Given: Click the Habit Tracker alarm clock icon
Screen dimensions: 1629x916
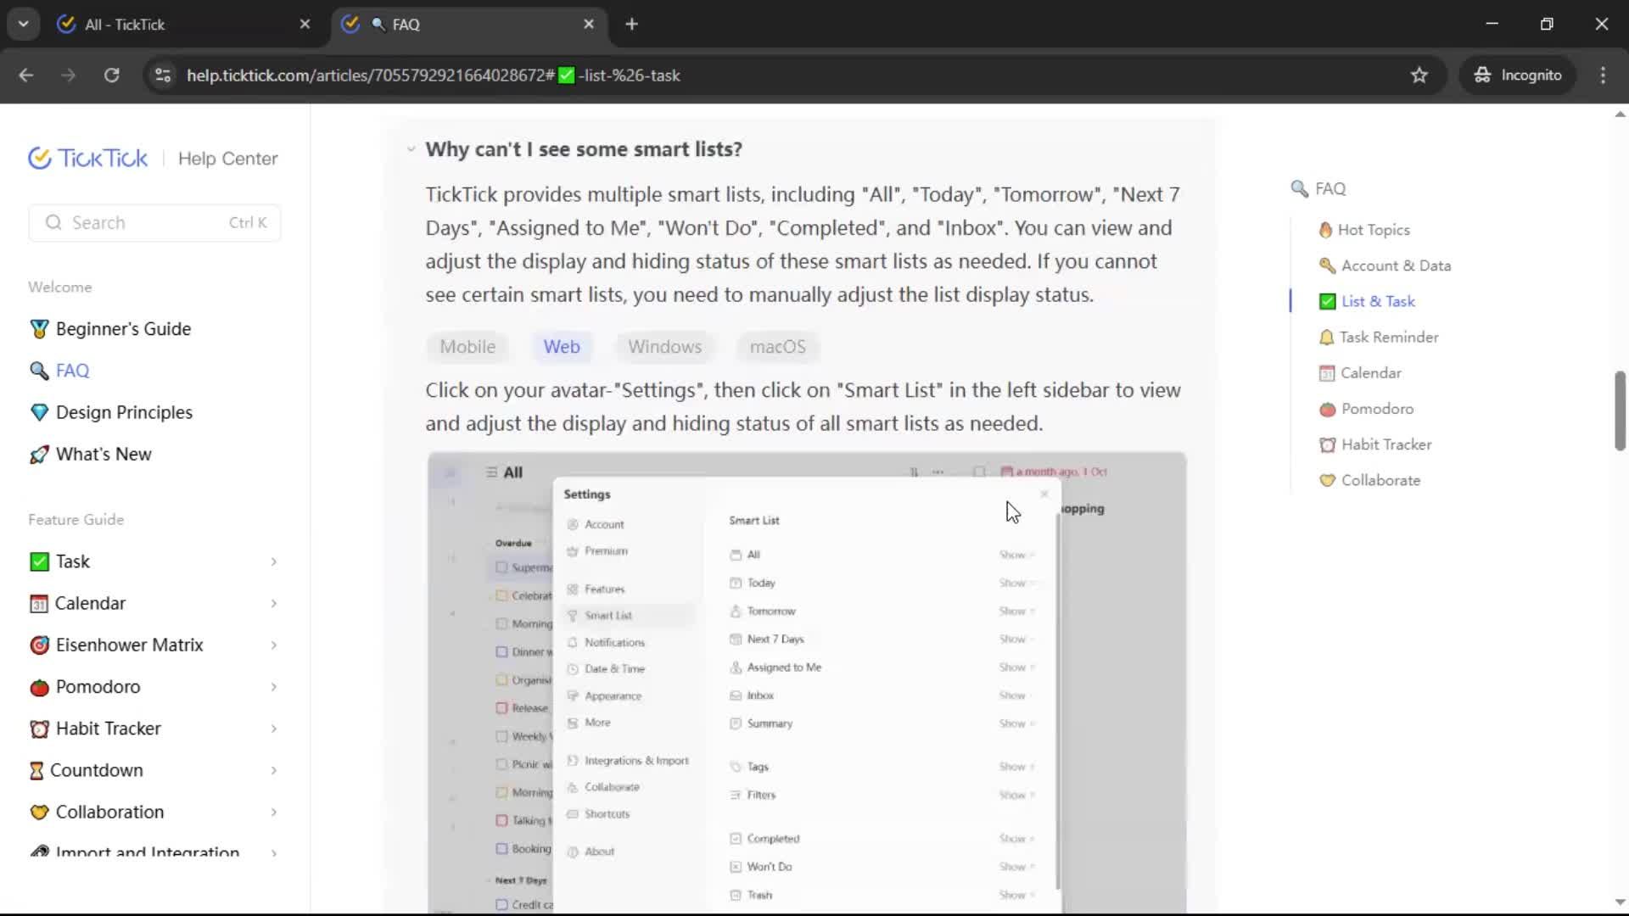Looking at the screenshot, I should coord(39,729).
